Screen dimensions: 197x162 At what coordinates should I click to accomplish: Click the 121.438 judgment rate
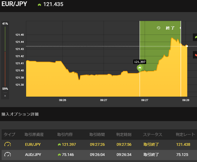pyautogui.click(x=183, y=144)
